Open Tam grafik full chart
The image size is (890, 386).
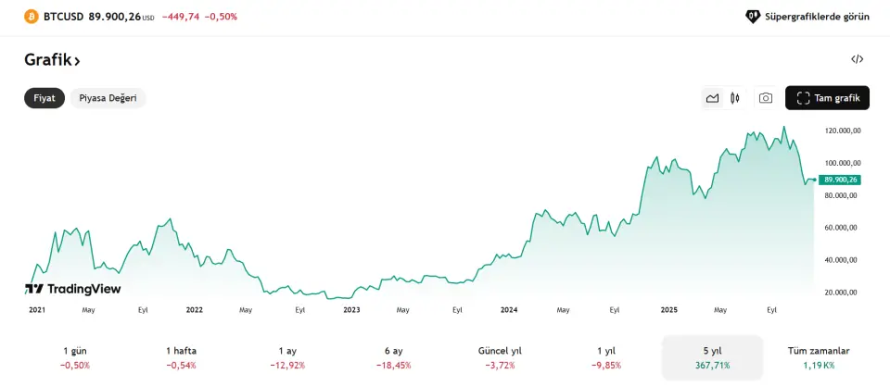click(827, 98)
